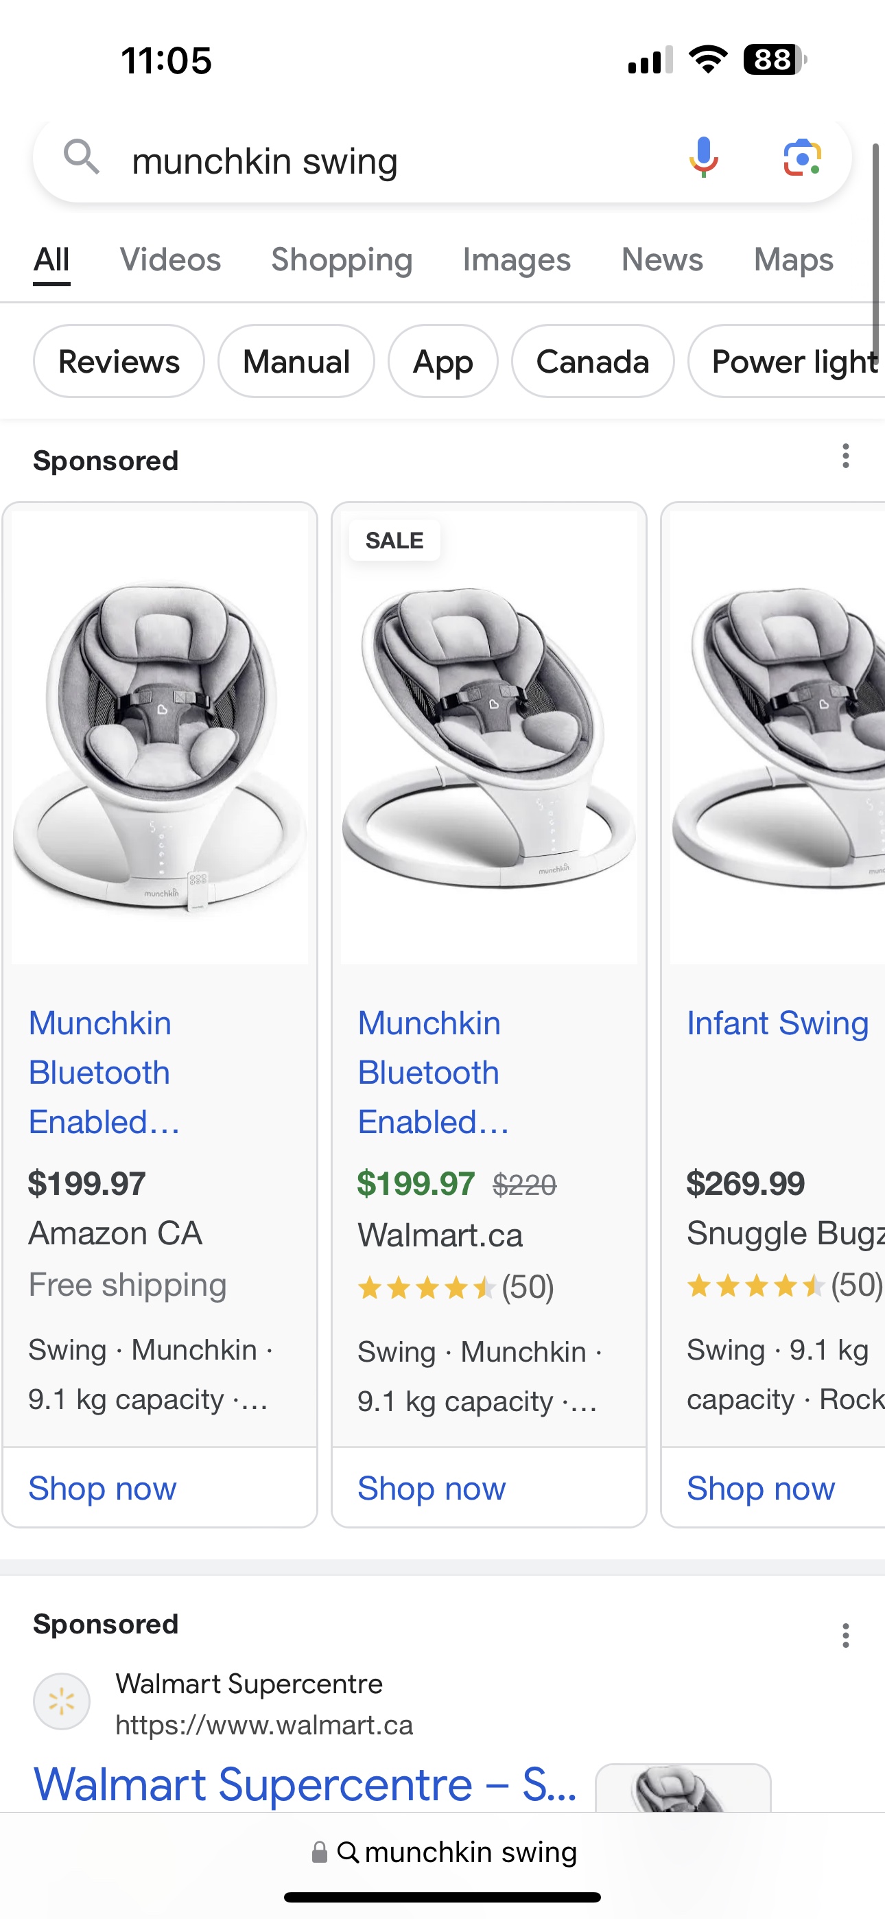This screenshot has width=885, height=1919.
Task: Tap the magnifying glass search icon
Action: click(x=81, y=157)
